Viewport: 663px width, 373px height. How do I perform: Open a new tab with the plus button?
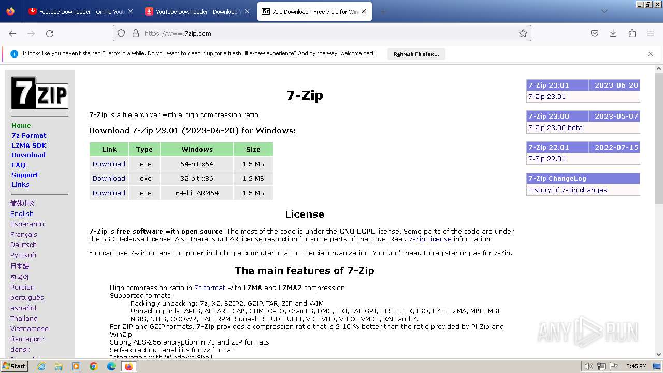383,11
